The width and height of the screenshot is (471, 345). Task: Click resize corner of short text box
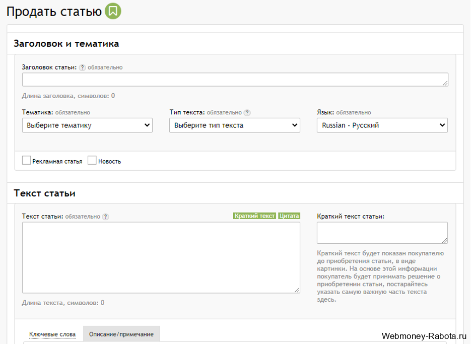(445, 241)
